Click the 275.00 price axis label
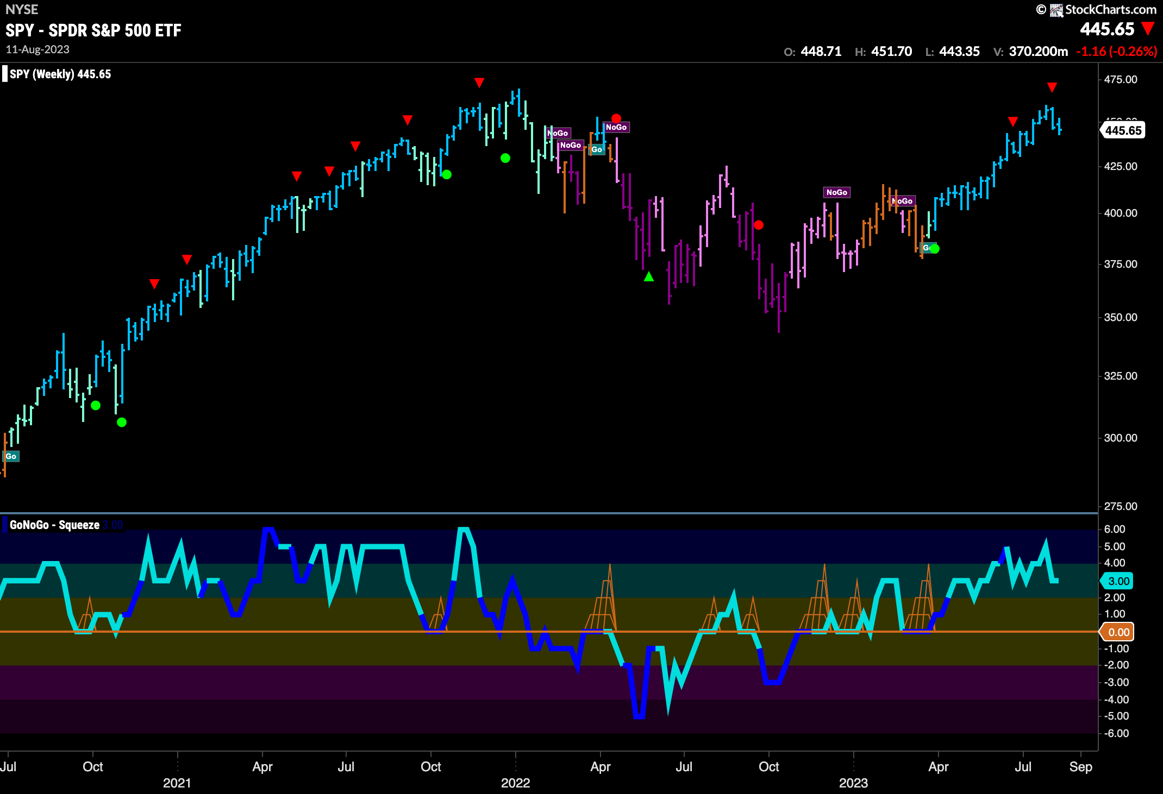 click(1121, 506)
